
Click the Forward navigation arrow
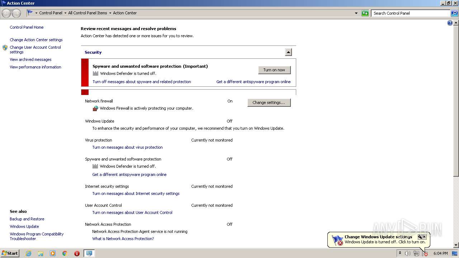[16, 13]
